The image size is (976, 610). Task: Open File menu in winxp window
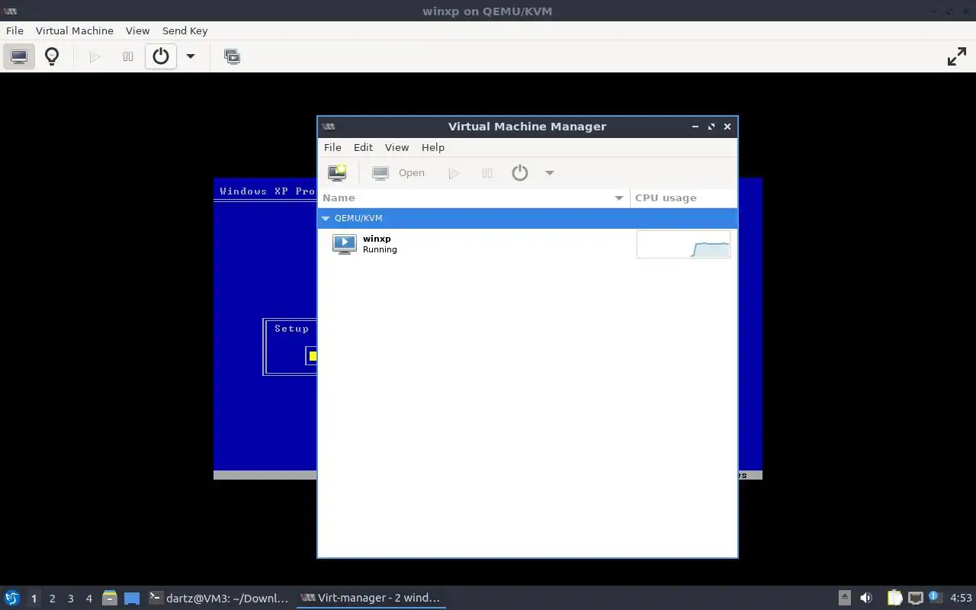pyautogui.click(x=14, y=30)
